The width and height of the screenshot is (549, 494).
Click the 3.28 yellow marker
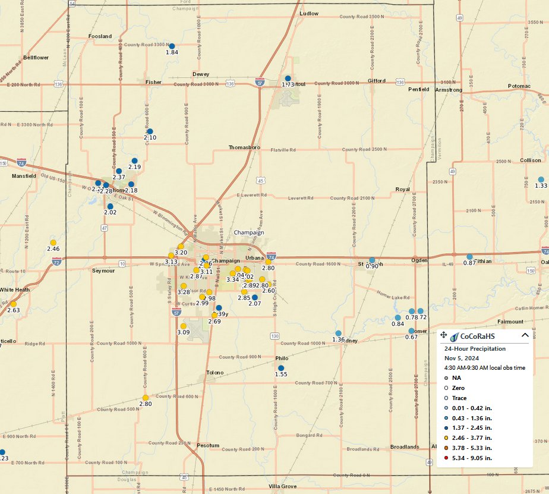coord(184,286)
